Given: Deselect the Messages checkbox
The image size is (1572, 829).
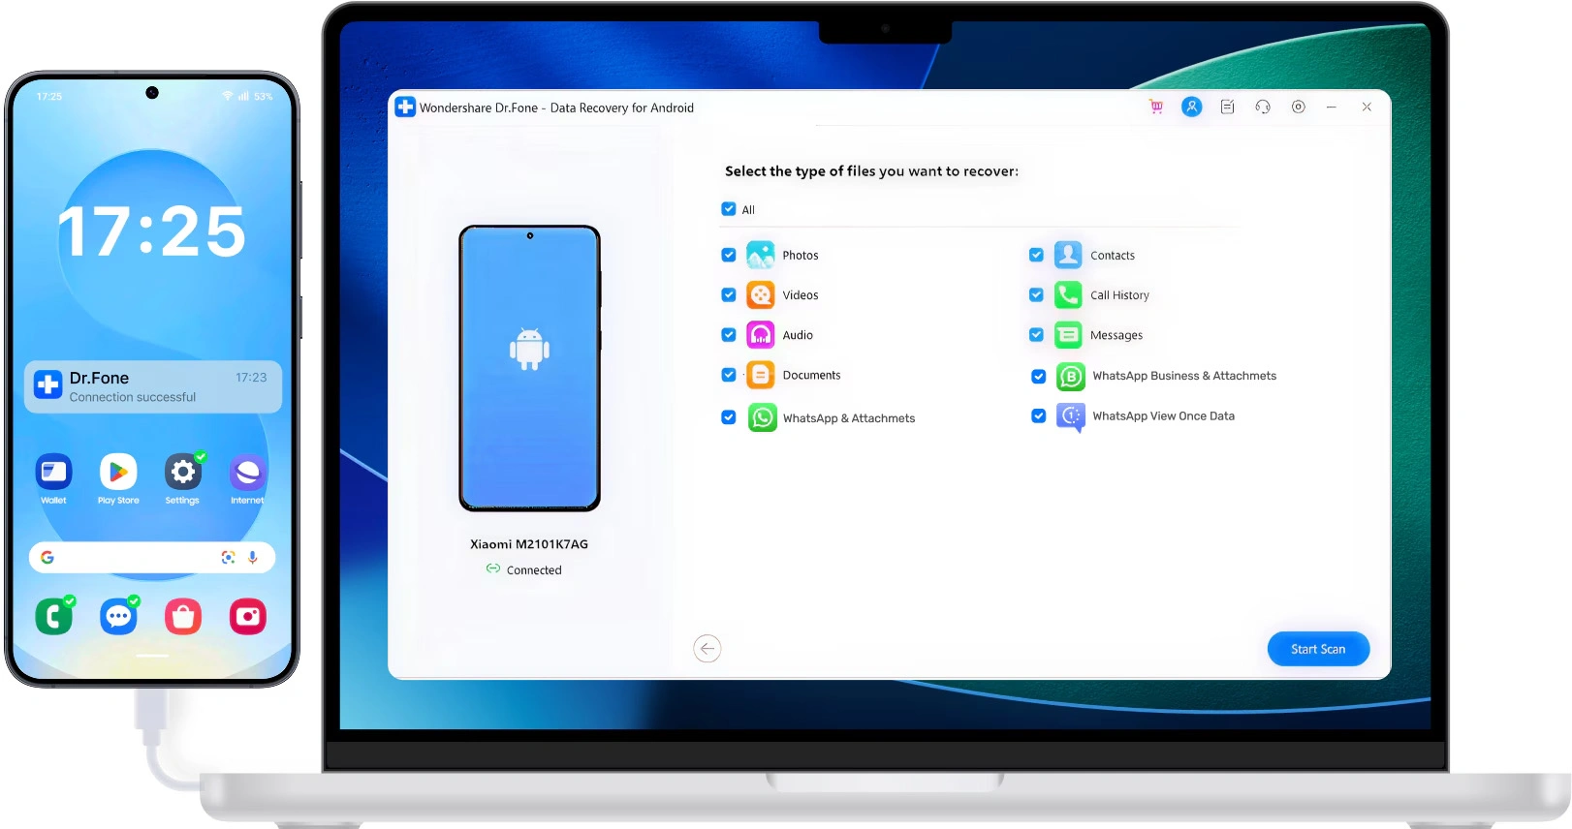Looking at the screenshot, I should 1036,335.
